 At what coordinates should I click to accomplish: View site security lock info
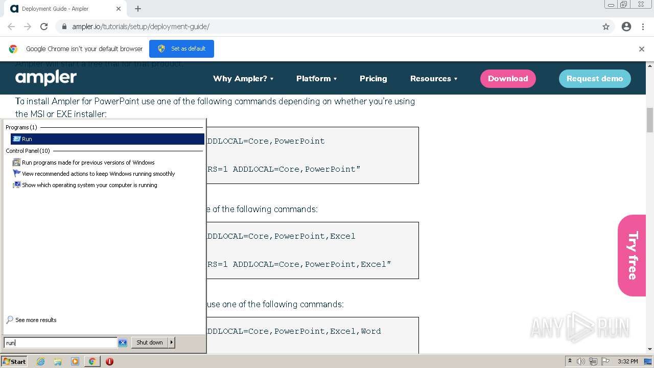coord(64,27)
